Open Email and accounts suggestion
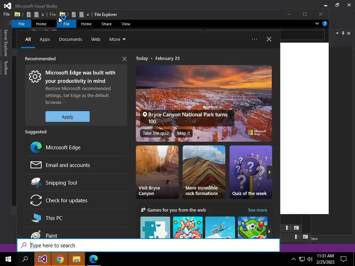The width and height of the screenshot is (355, 266). point(76,165)
